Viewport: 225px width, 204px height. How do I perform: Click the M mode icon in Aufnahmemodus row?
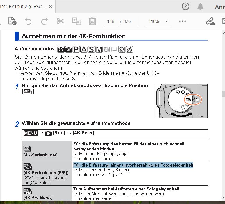tap(99, 50)
